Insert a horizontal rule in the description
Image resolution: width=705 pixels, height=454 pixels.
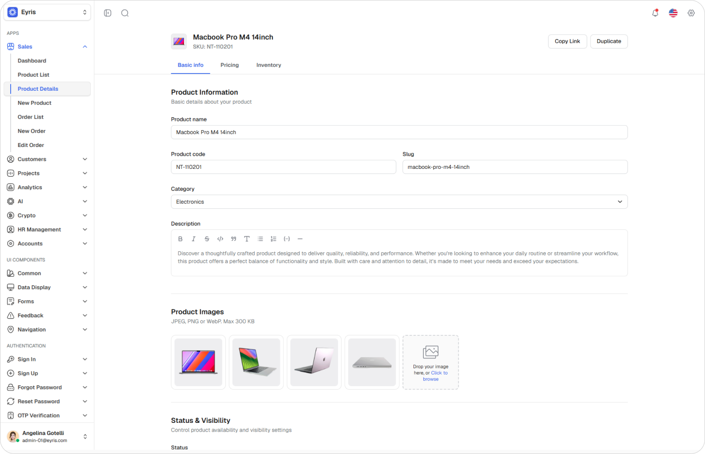click(300, 239)
